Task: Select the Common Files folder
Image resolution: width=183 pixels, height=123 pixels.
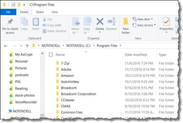Action: pos(72,112)
